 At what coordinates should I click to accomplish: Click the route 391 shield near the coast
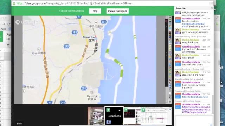pos(104,22)
